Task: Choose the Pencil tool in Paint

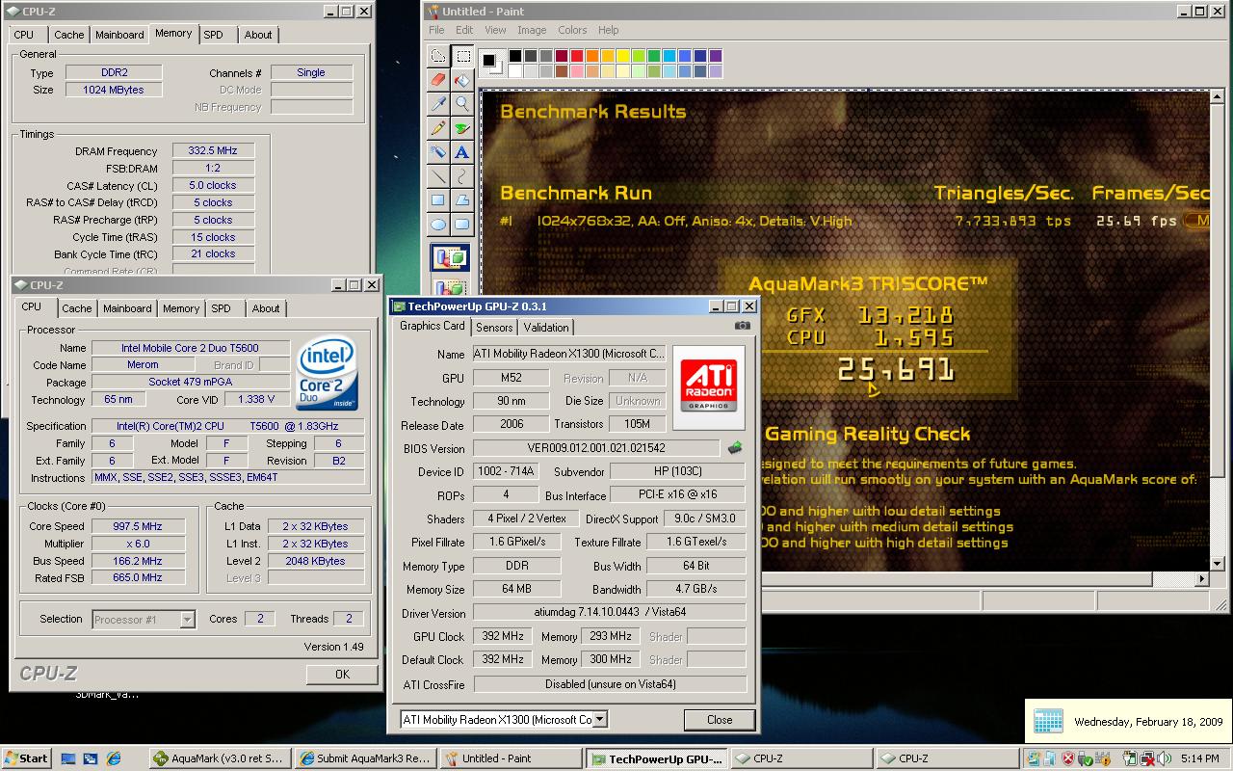Action: pyautogui.click(x=438, y=128)
